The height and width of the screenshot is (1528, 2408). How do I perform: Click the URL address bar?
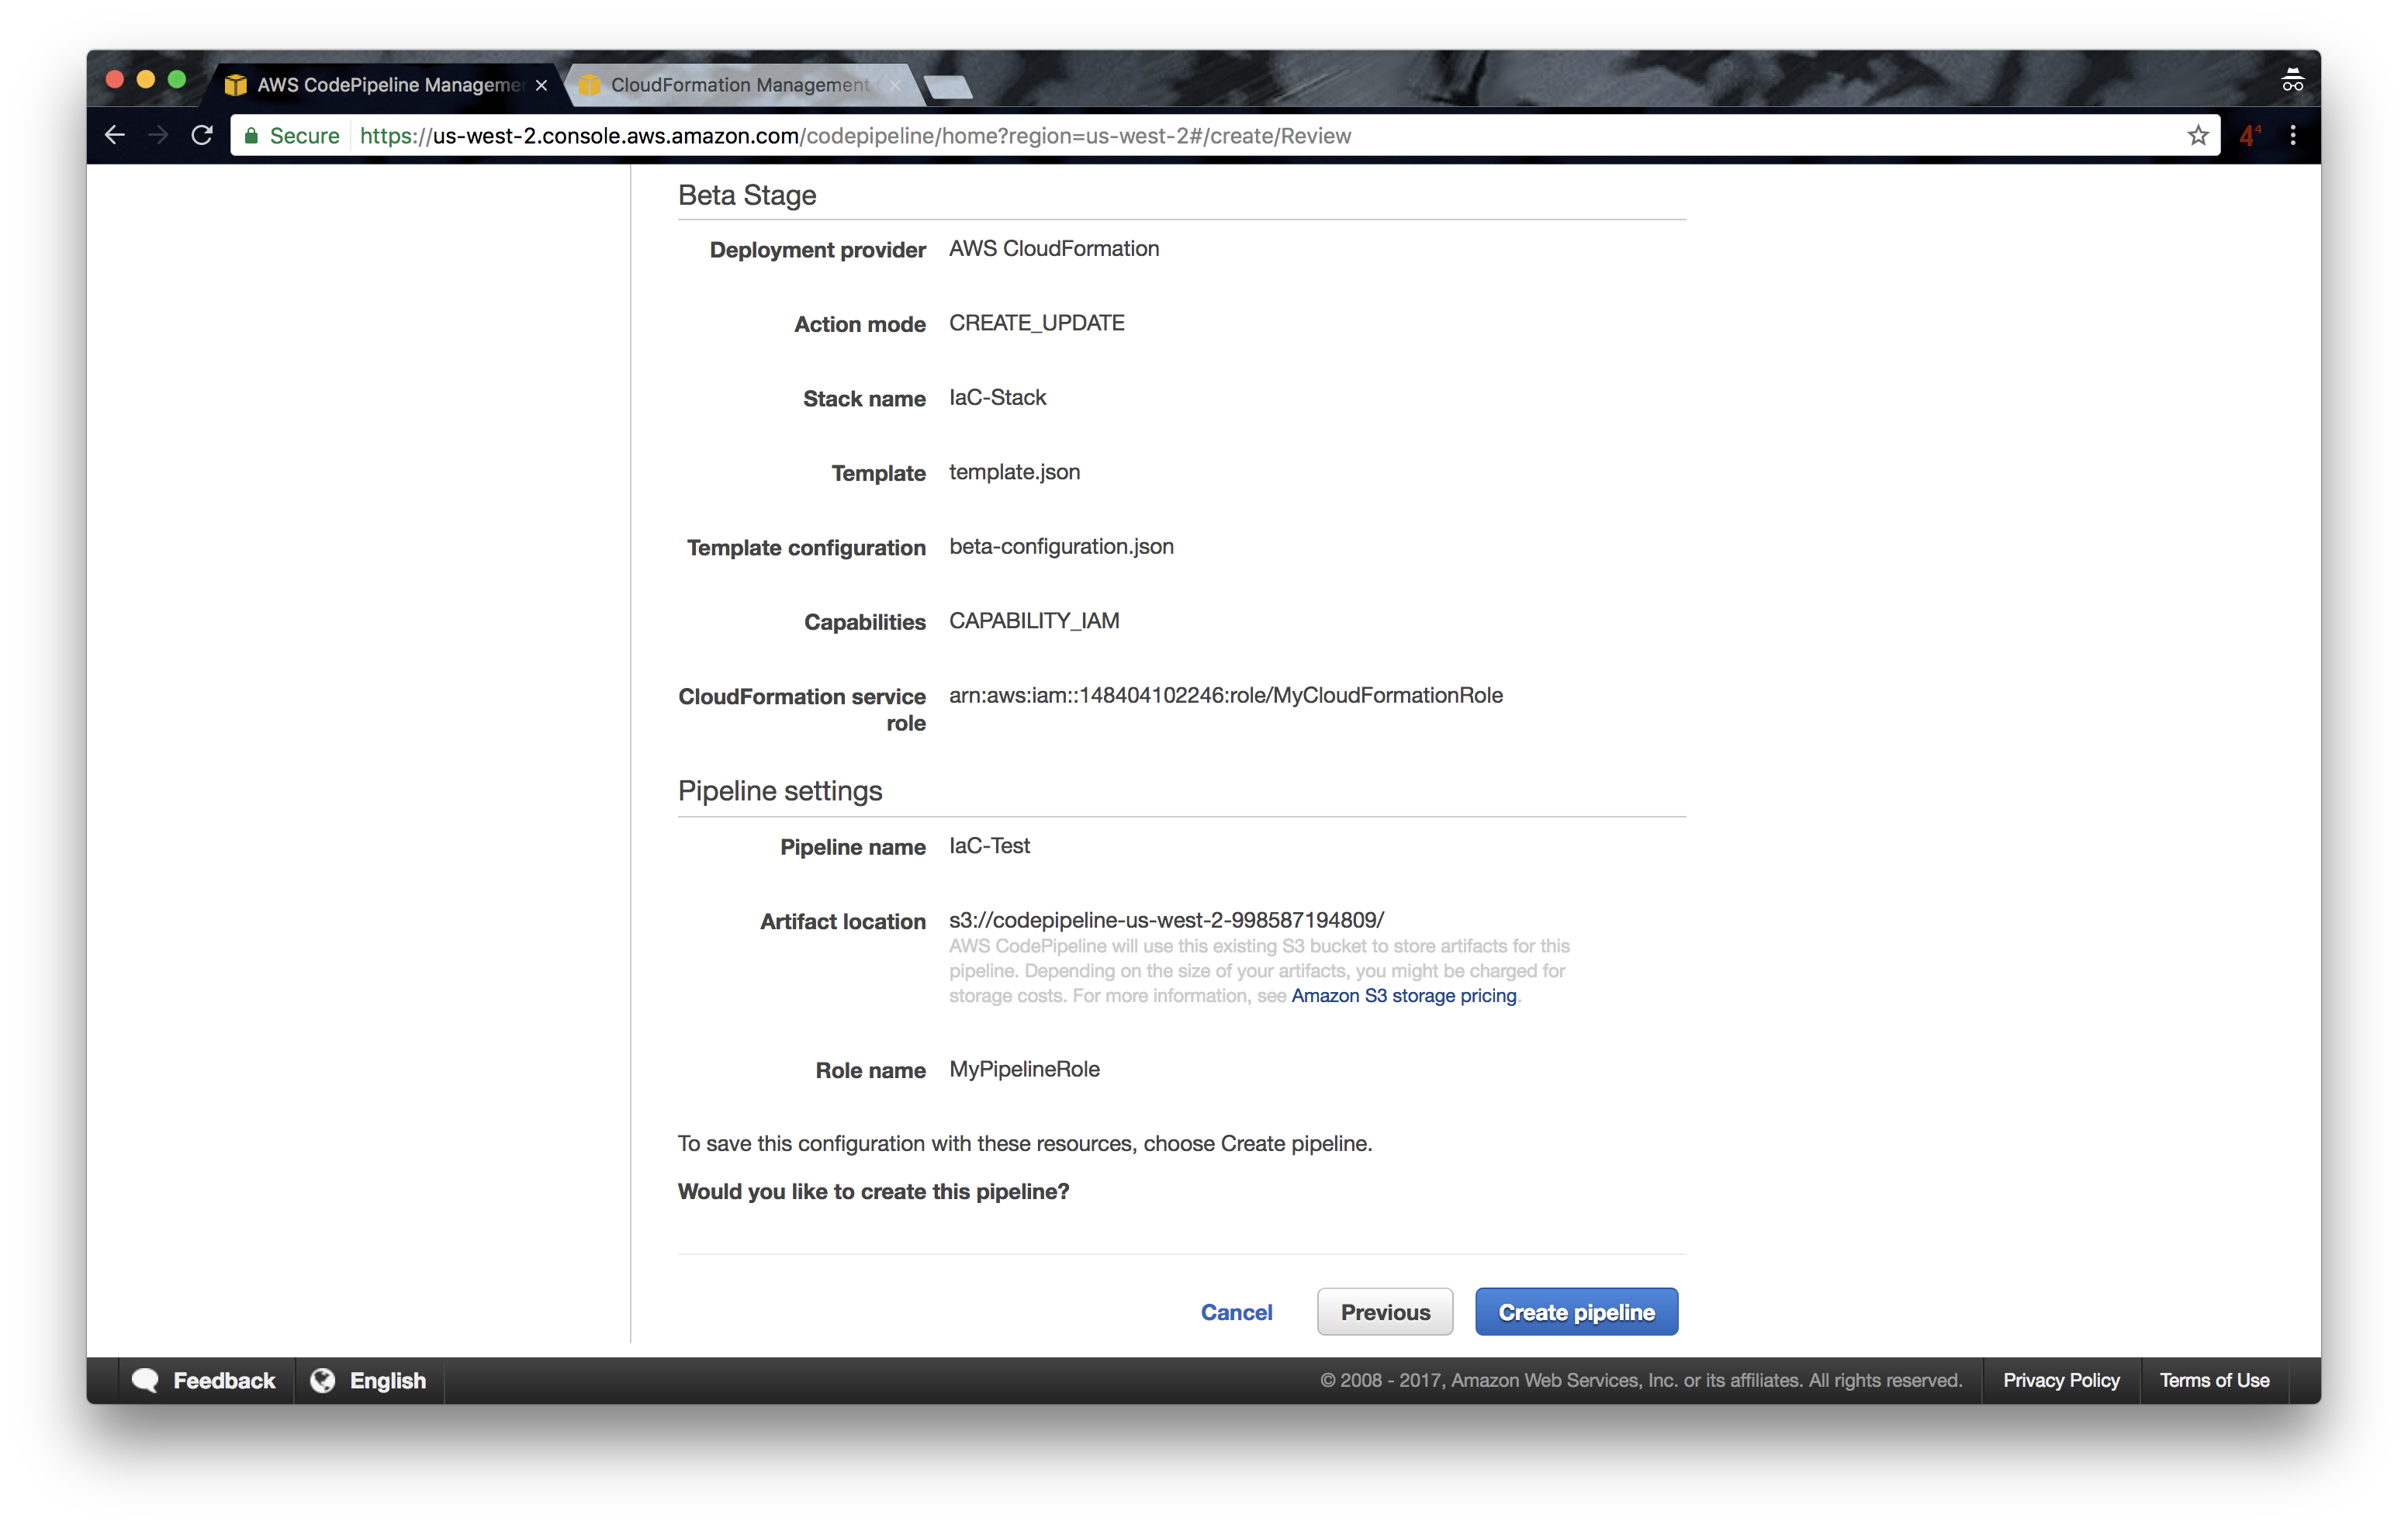click(1200, 135)
